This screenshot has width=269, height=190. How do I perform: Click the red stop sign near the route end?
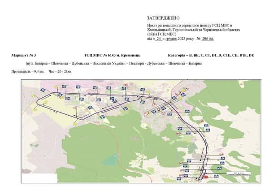pyautogui.click(x=207, y=177)
